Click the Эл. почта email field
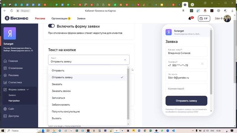The width and height of the screenshot is (237, 133). point(186,76)
